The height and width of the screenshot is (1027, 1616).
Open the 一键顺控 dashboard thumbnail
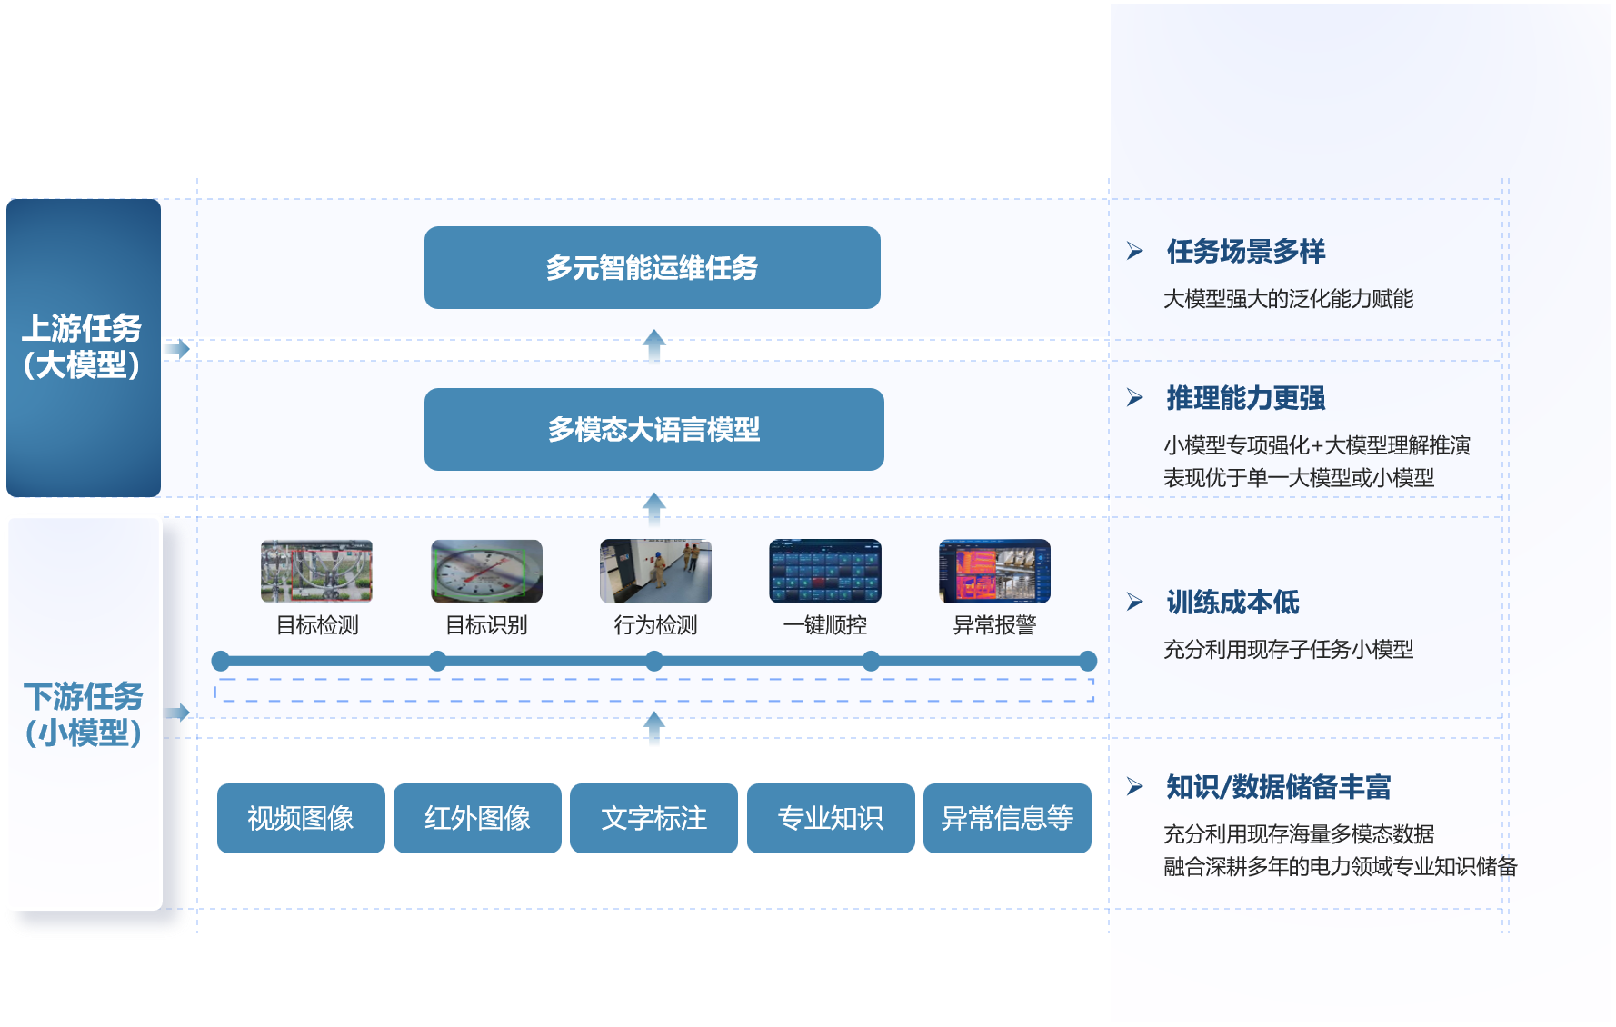(x=824, y=572)
